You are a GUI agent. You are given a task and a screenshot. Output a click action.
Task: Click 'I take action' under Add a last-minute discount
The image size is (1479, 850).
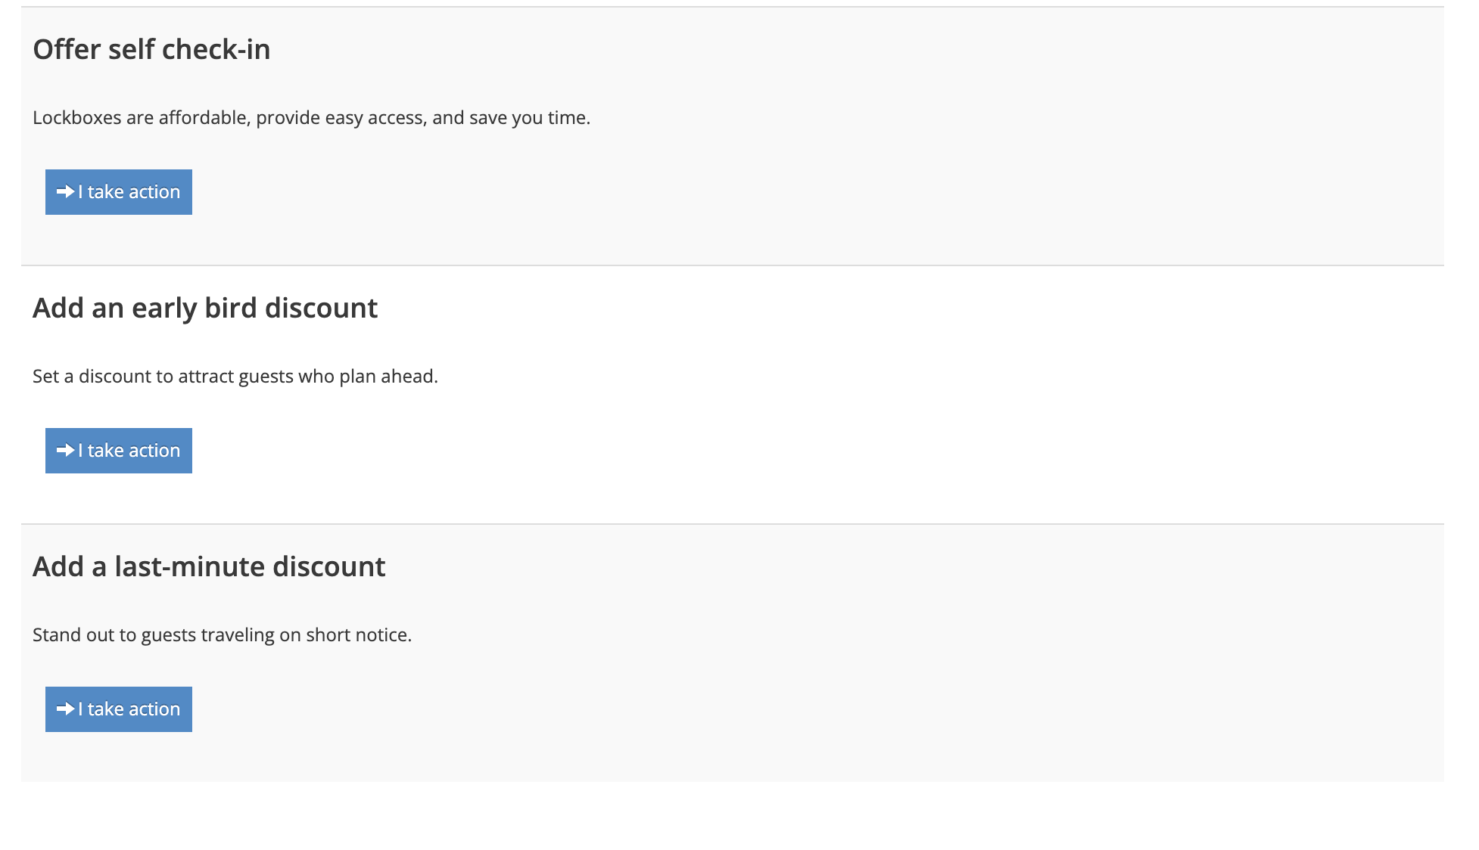coord(118,709)
